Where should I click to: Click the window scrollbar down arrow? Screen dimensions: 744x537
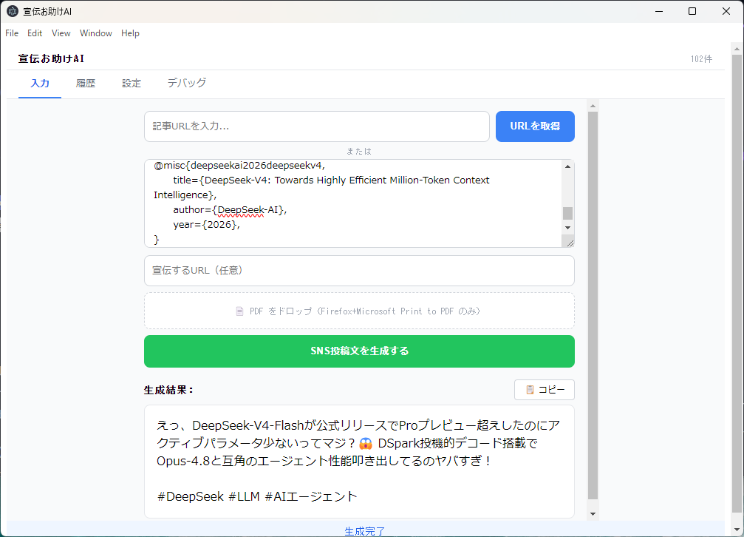[x=737, y=530]
